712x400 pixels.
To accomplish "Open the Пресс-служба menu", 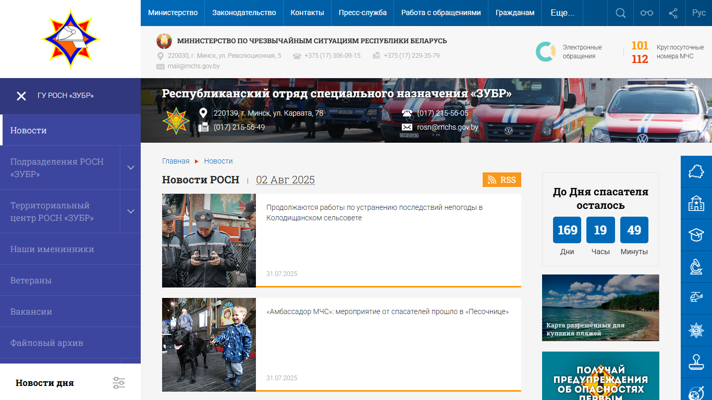I will point(363,13).
